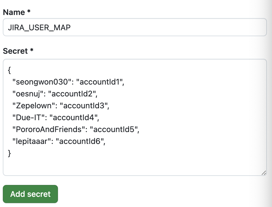Place cursor in the "Due-IT" key text
This screenshot has height=207, width=272.
(x=29, y=117)
